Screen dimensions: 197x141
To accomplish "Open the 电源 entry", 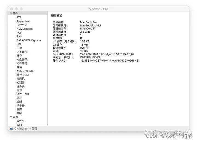I will [19, 90].
